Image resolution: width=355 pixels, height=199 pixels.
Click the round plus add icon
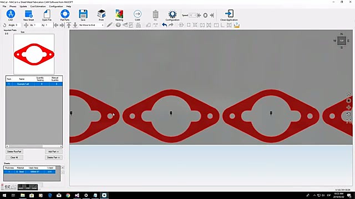pyautogui.click(x=118, y=25)
